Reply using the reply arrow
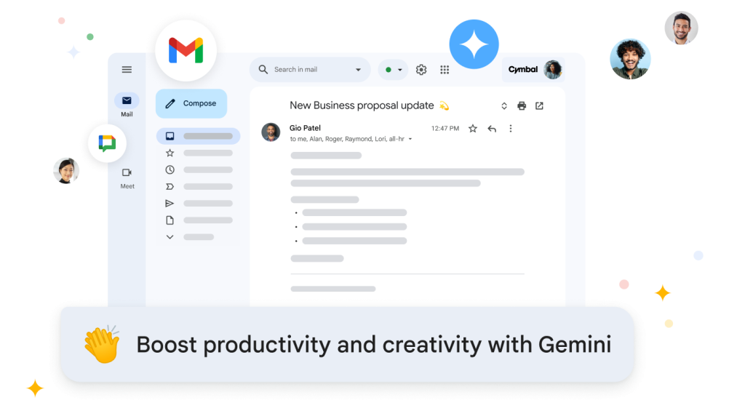The image size is (745, 400). pos(492,128)
